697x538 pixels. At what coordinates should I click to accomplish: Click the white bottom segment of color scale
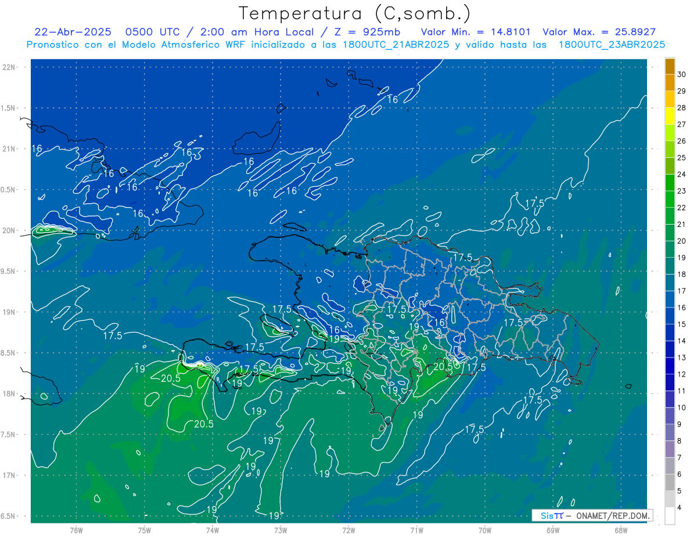[x=670, y=515]
